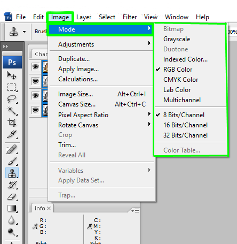Expand the Pixel Aspect Ratio submenu

[x=101, y=115]
